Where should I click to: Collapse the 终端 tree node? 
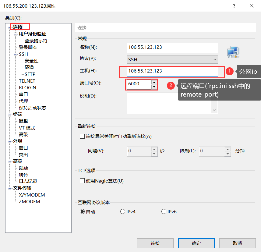pos(9,115)
